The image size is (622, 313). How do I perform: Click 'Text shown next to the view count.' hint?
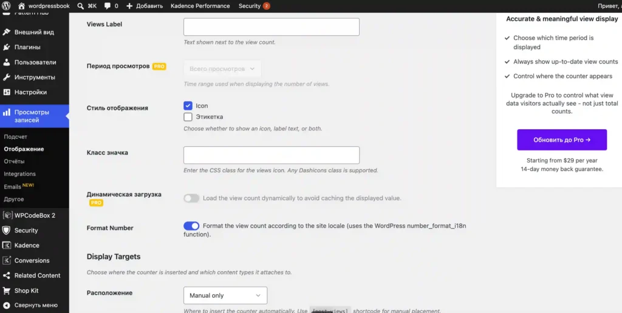229,42
